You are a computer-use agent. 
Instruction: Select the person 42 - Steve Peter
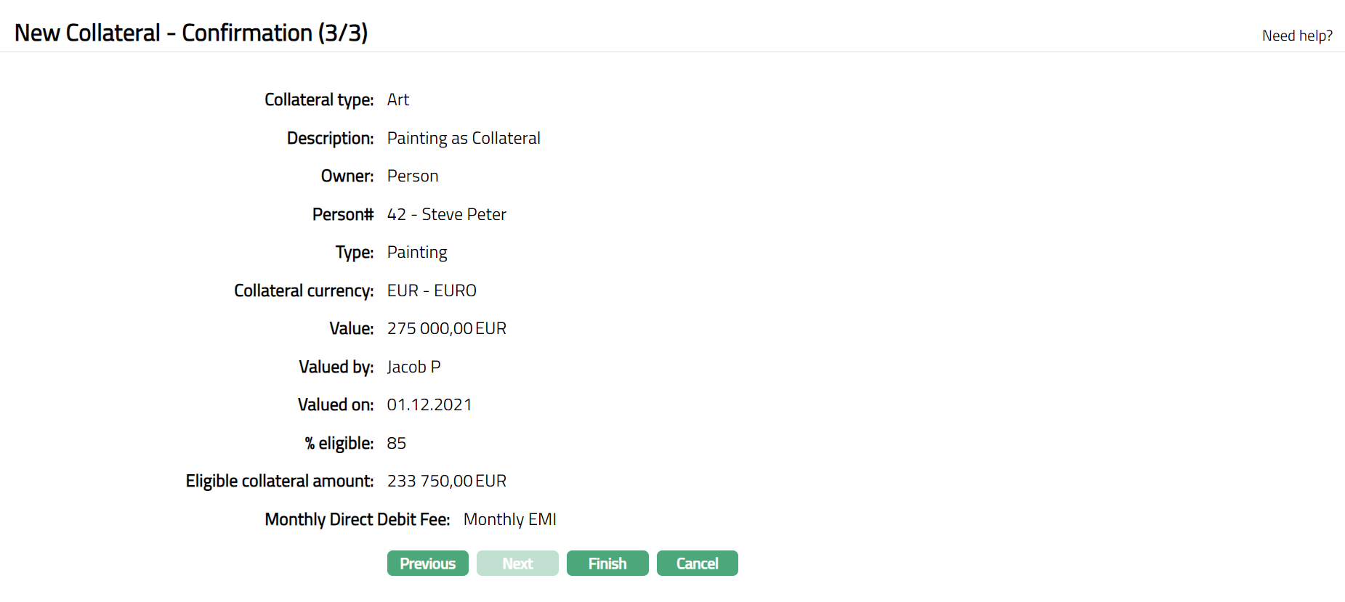(446, 214)
